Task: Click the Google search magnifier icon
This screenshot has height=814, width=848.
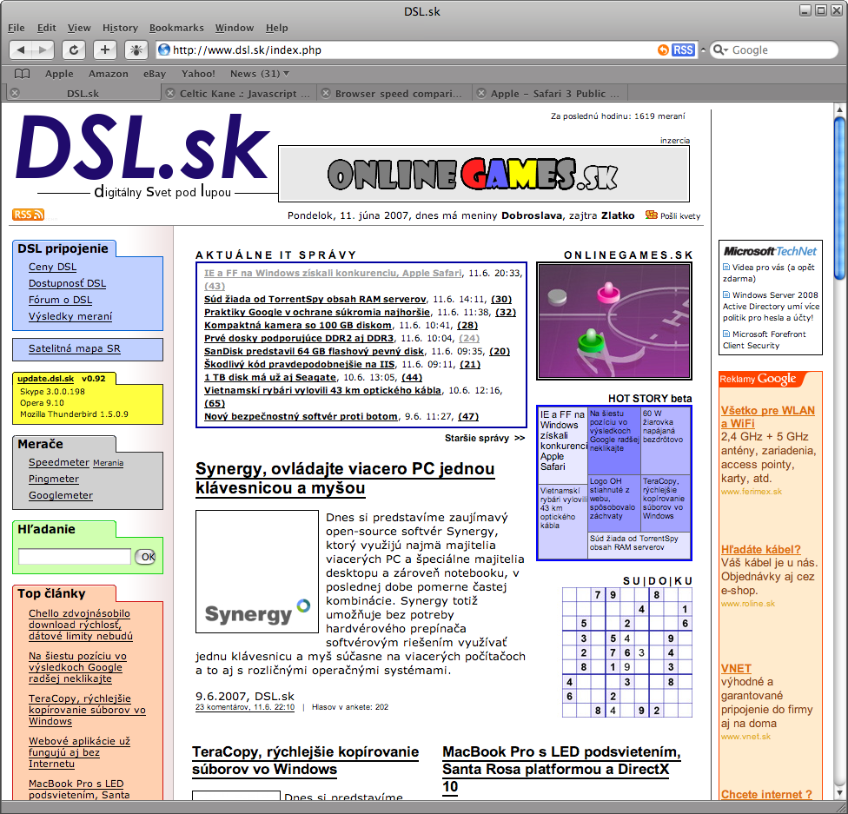Action: coord(719,50)
